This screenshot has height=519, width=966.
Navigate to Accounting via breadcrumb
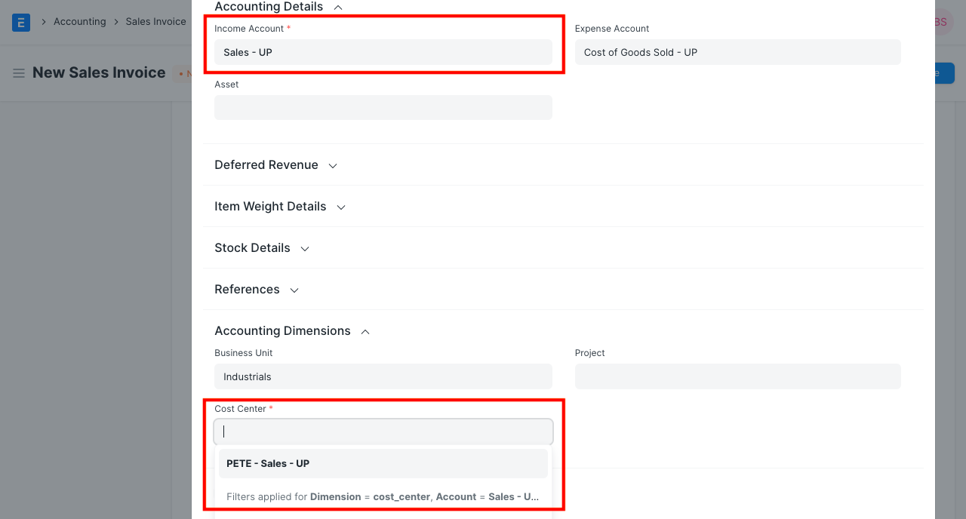[80, 21]
